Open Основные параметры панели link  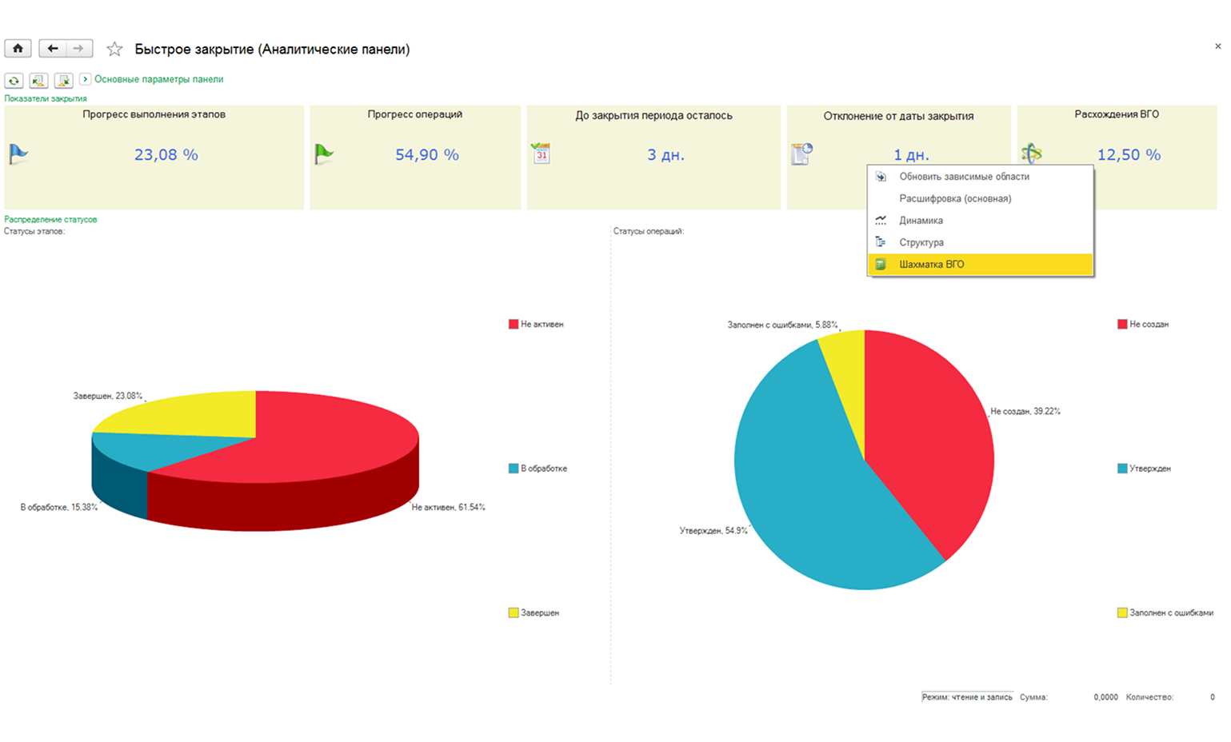[158, 79]
